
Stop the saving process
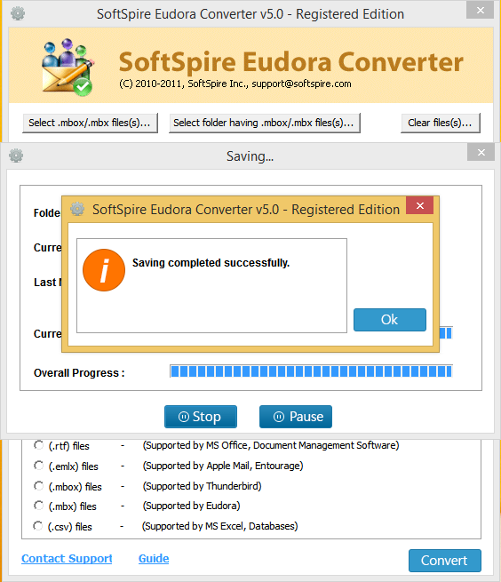[201, 417]
